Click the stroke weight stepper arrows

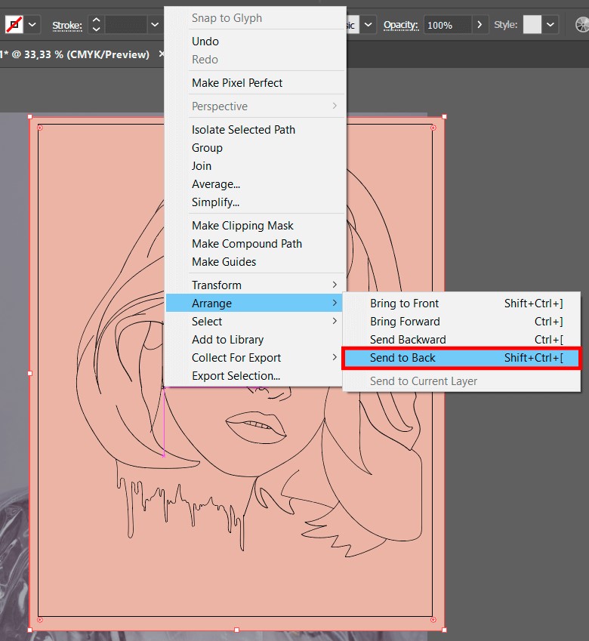click(x=96, y=25)
